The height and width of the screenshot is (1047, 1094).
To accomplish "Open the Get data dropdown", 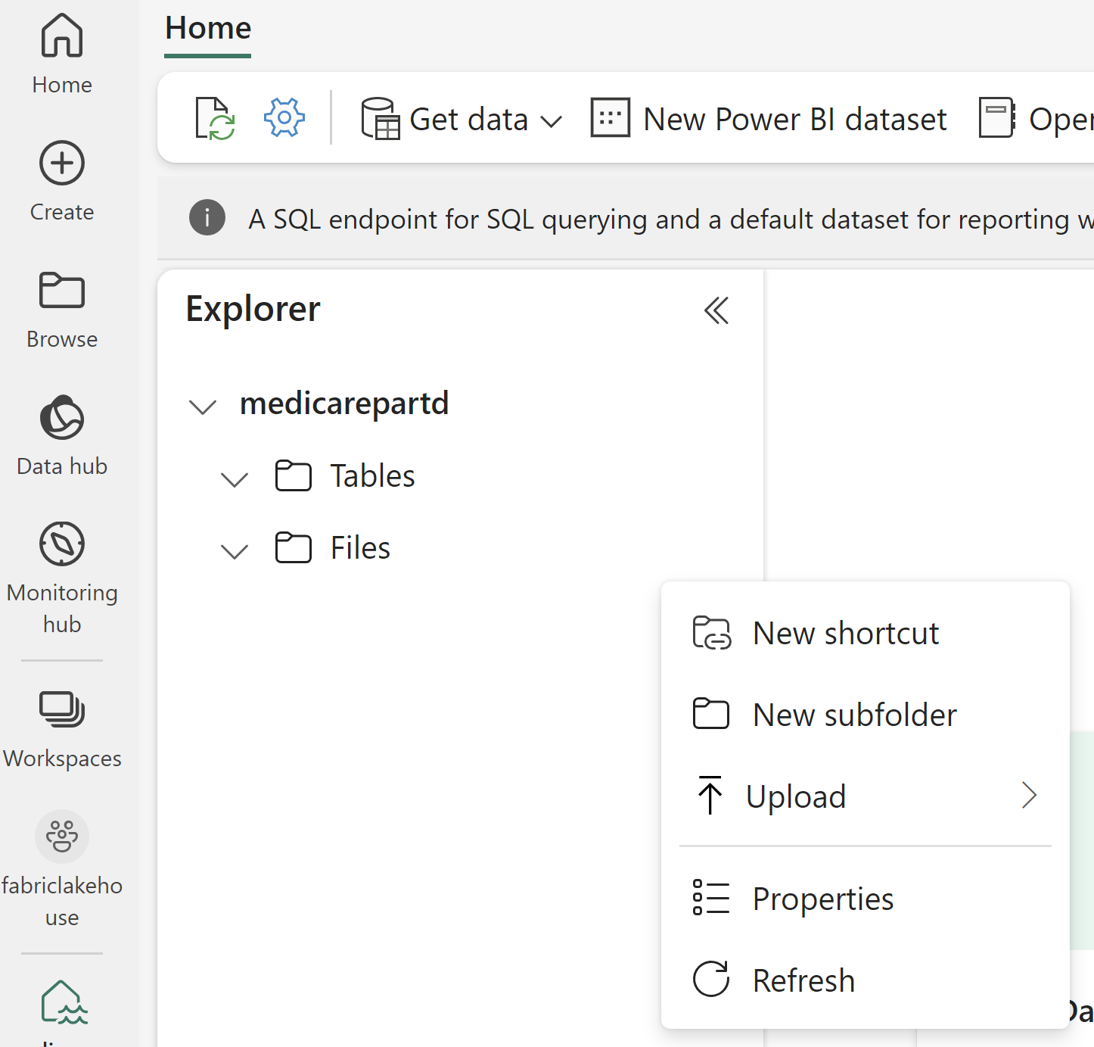I will tap(462, 119).
